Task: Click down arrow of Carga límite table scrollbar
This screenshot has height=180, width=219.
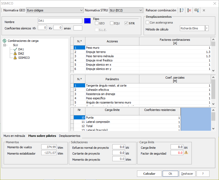Action: coord(213,129)
